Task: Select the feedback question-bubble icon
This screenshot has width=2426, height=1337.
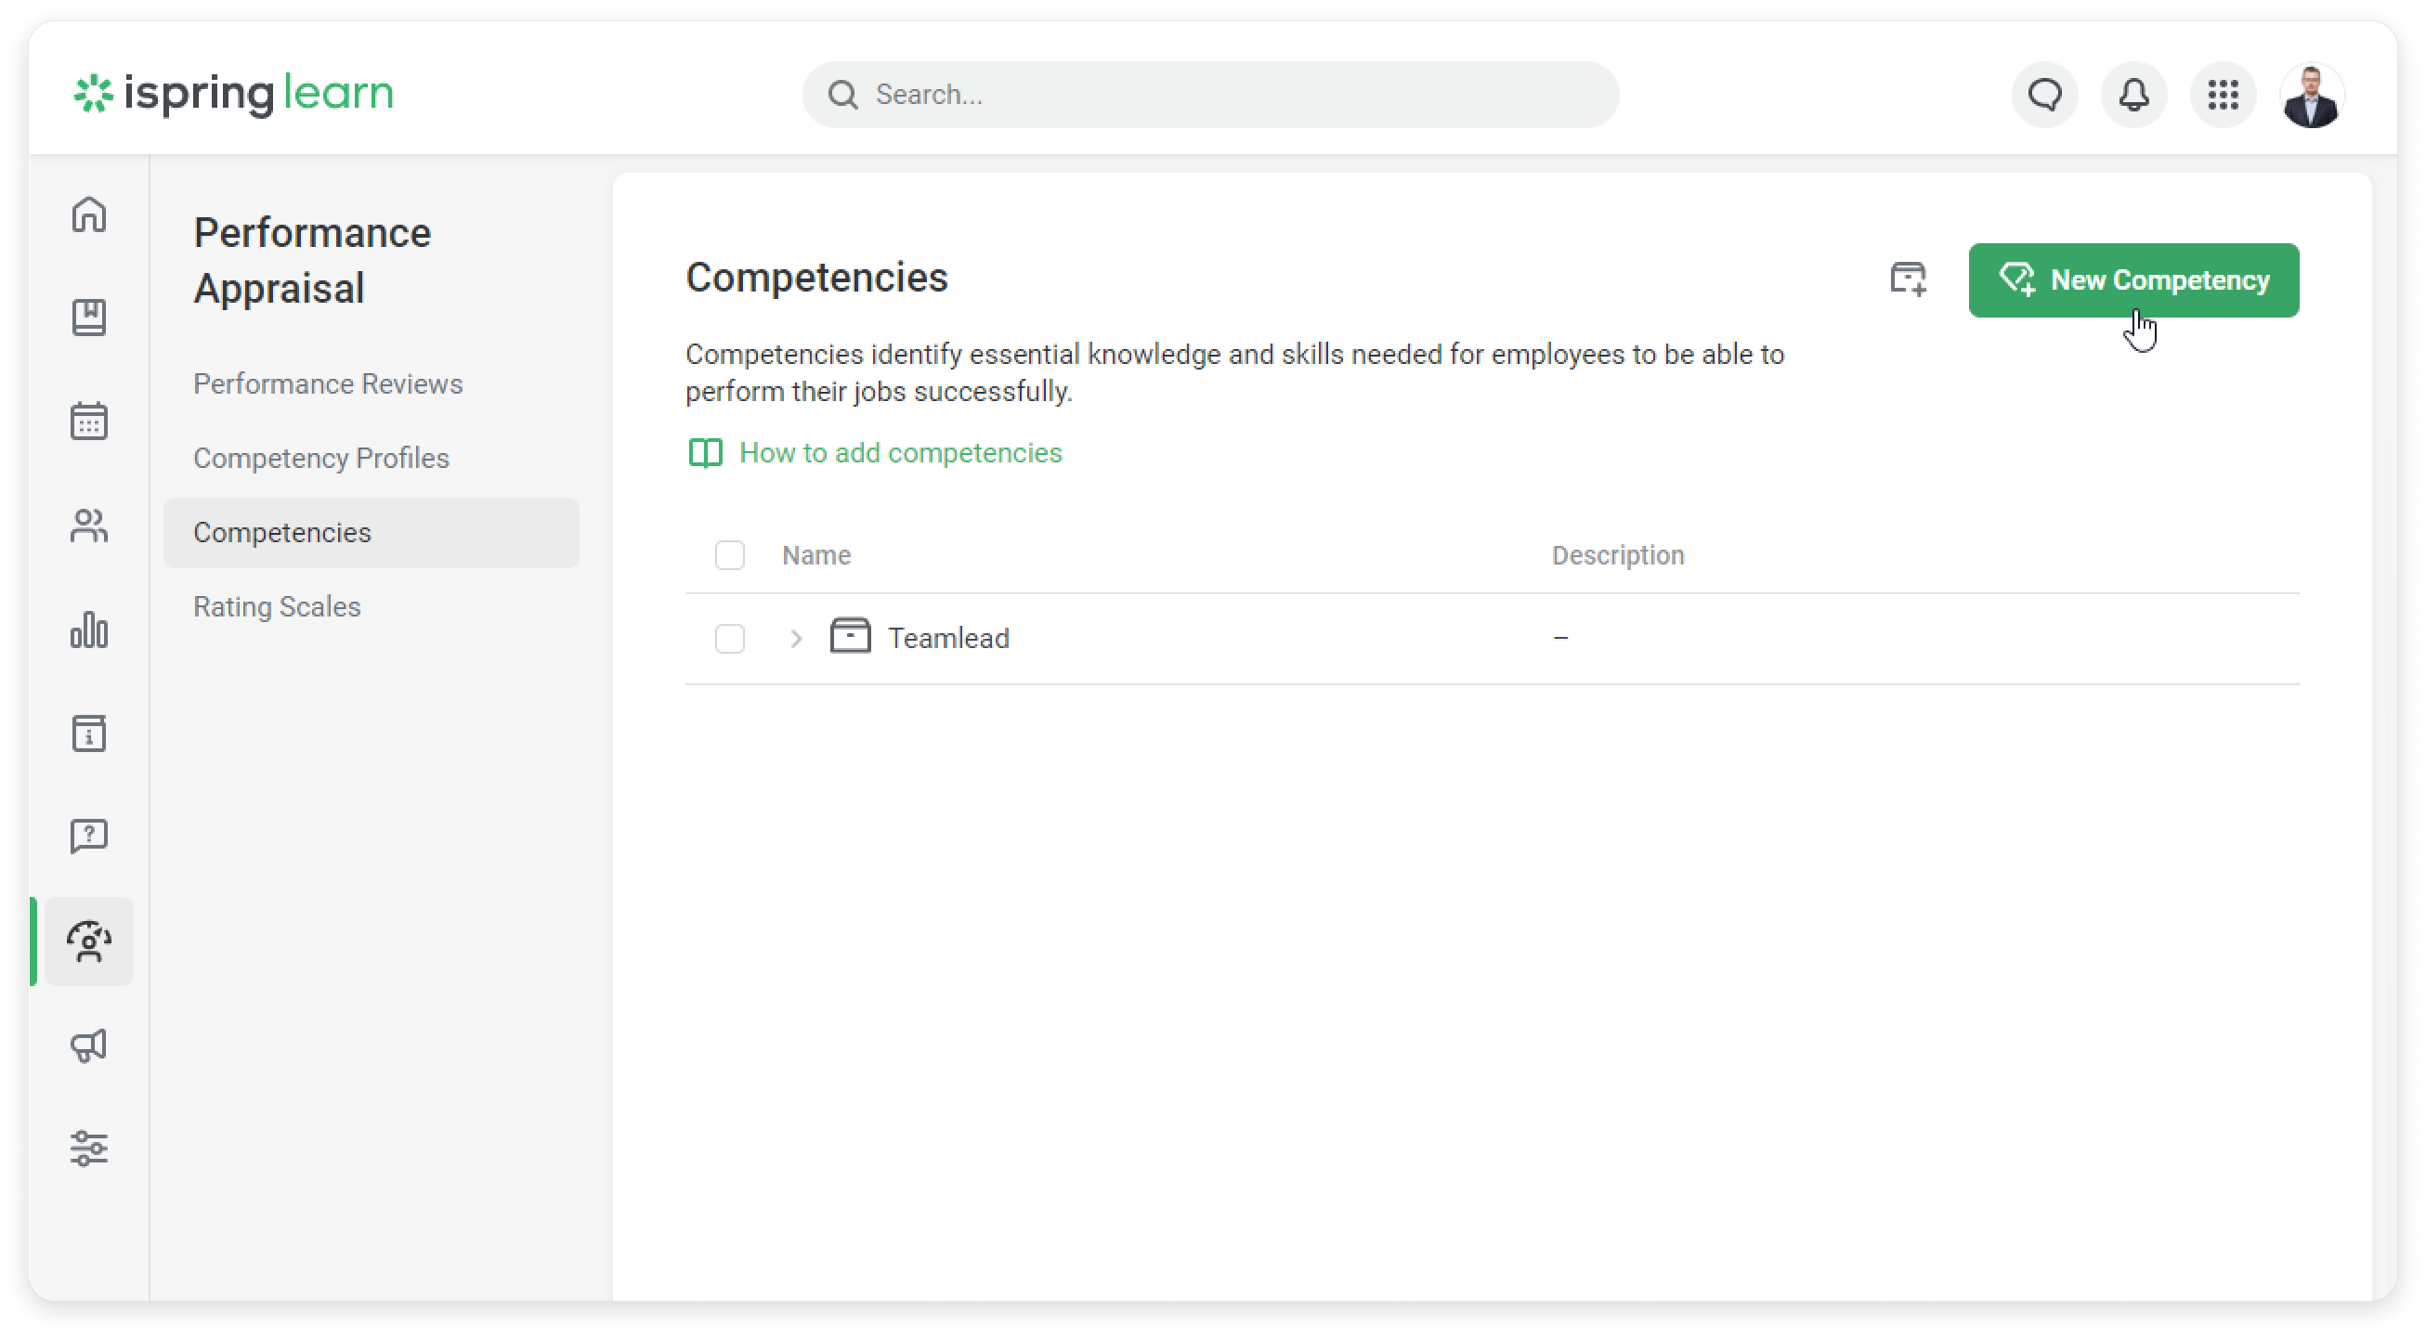Action: pyautogui.click(x=89, y=835)
